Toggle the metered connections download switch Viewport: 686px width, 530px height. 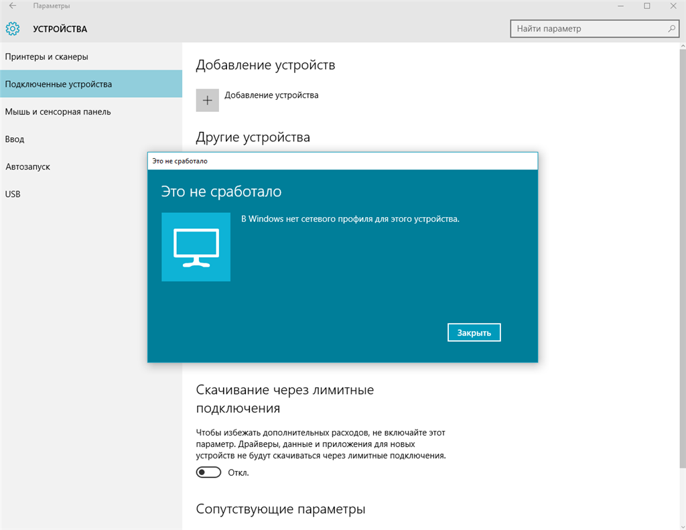209,472
